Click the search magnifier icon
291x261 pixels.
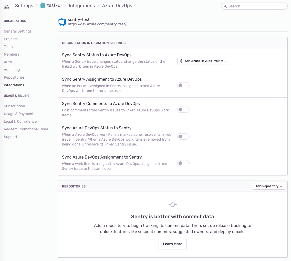[225, 6]
